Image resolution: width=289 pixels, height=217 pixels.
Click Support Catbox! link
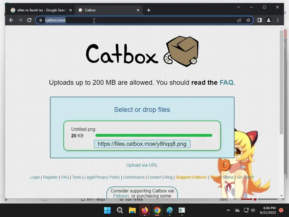click(191, 177)
